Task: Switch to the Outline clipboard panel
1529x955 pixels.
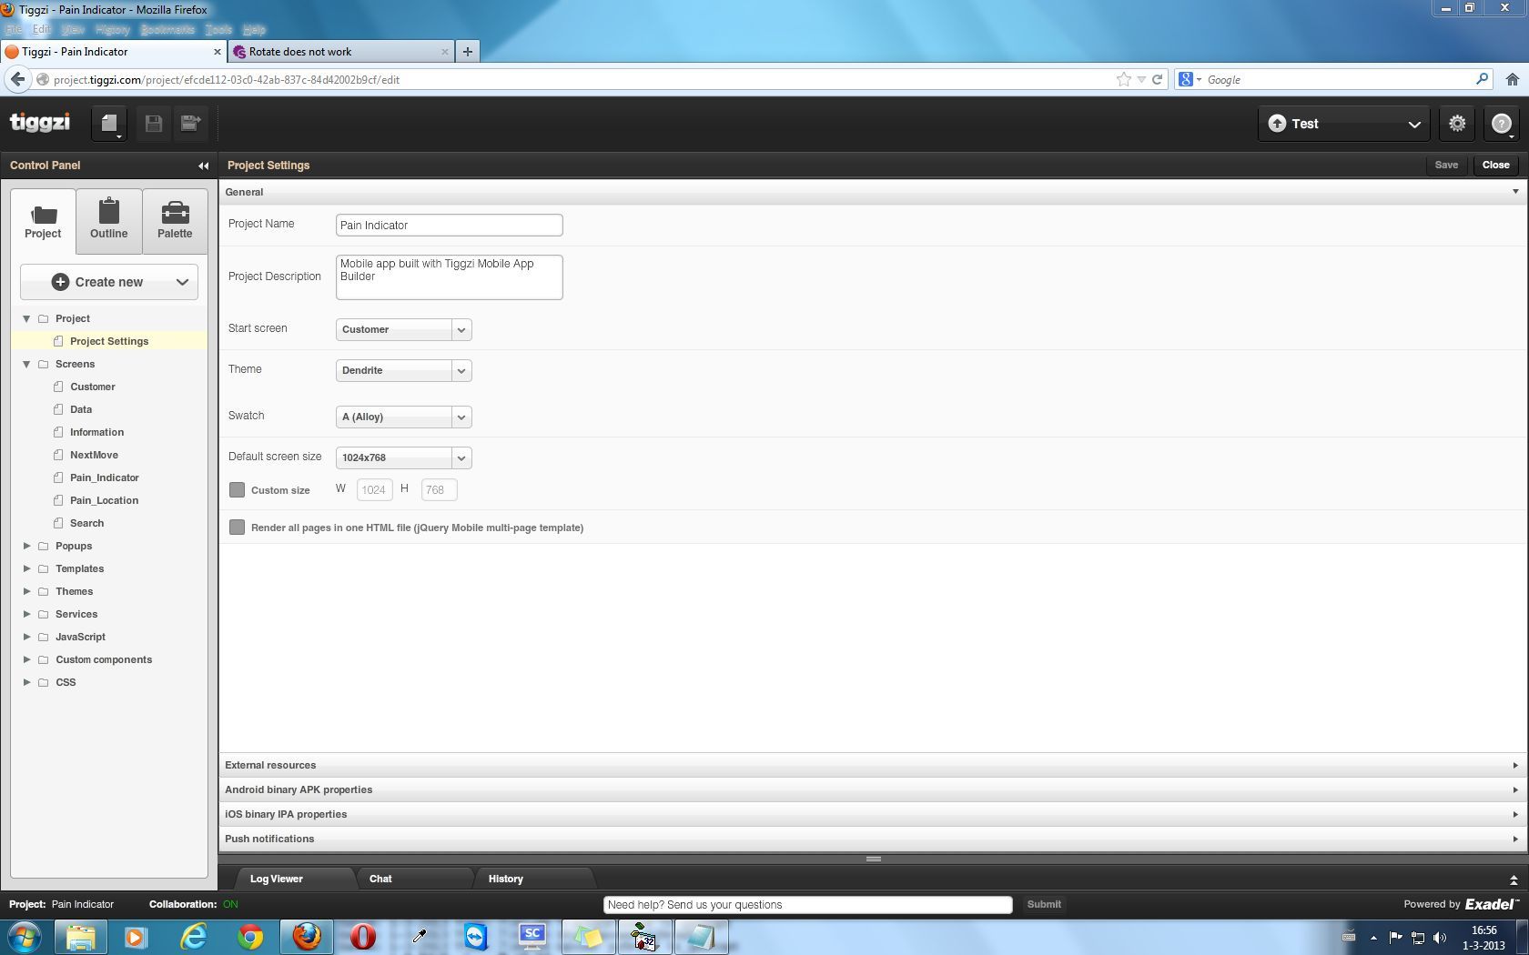Action: point(109,221)
